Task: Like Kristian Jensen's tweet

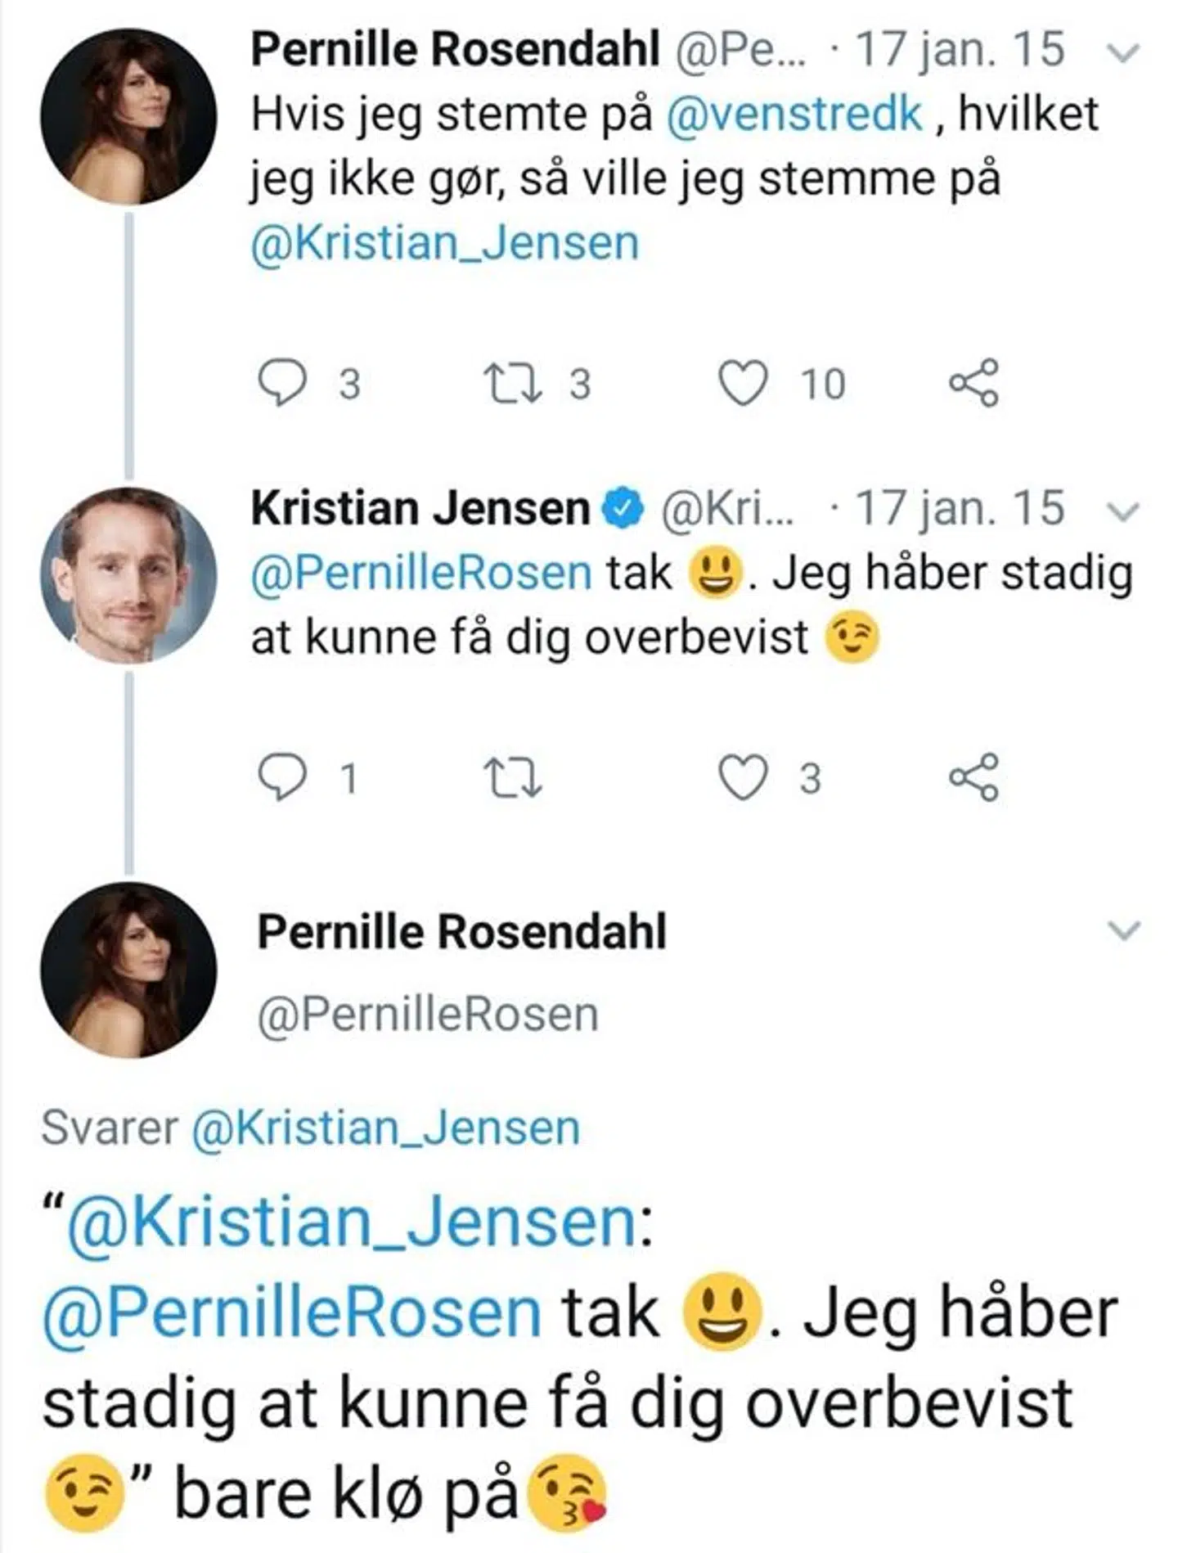Action: coord(743,776)
